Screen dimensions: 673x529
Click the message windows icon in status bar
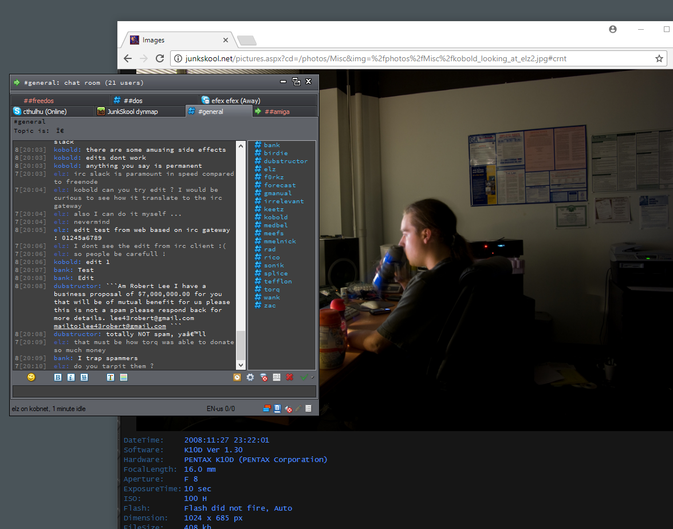coord(267,408)
